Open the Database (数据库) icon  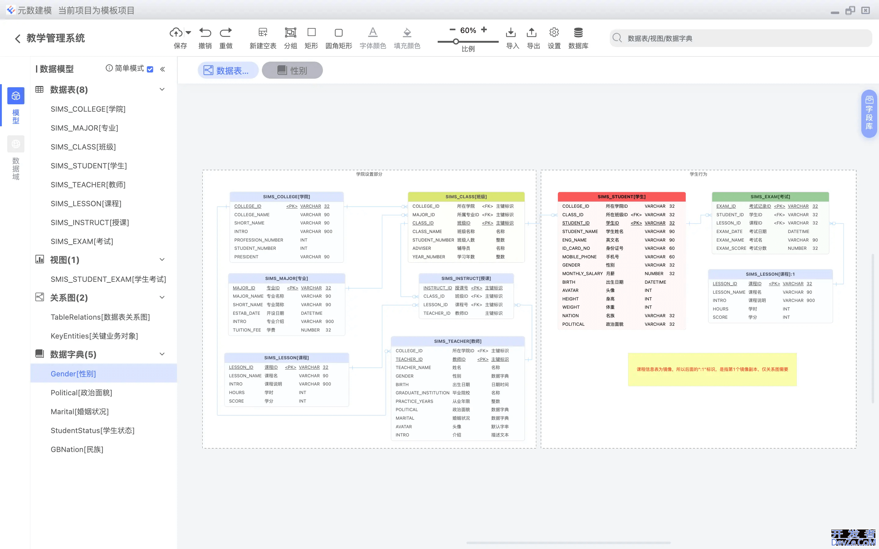[x=578, y=32]
